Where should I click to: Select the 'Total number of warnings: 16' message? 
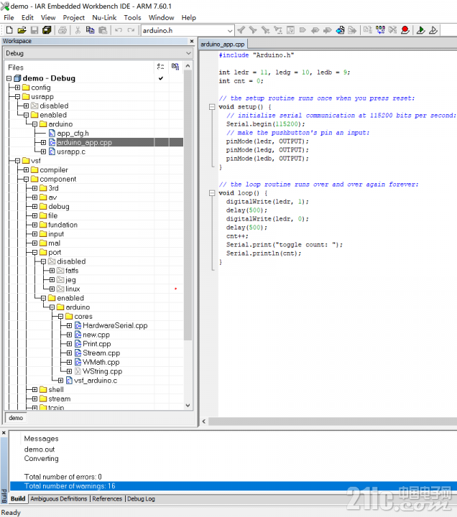pos(234,486)
